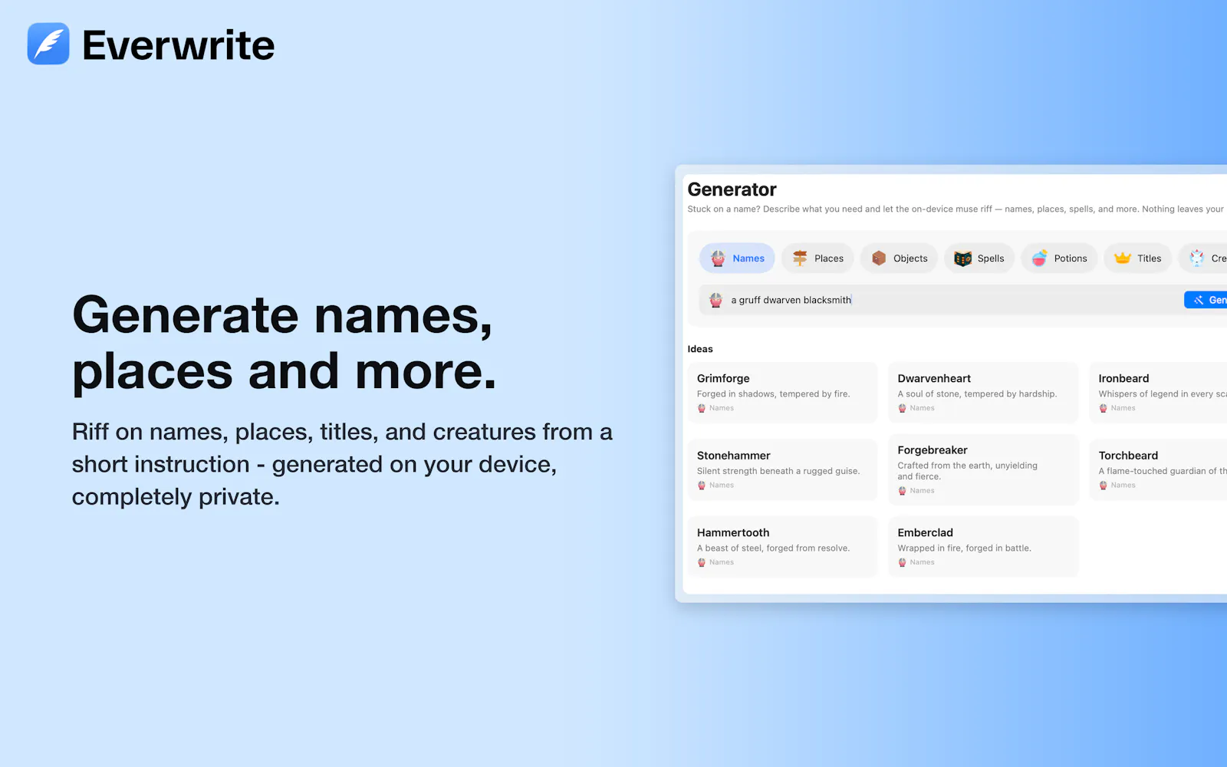This screenshot has width=1227, height=767.
Task: Click 'Forged in shadows, tempered by fire.' text
Action: point(773,394)
